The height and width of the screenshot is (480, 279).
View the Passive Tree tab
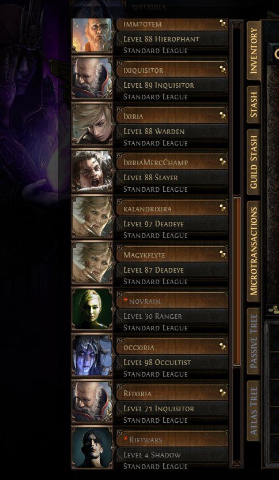tap(254, 341)
